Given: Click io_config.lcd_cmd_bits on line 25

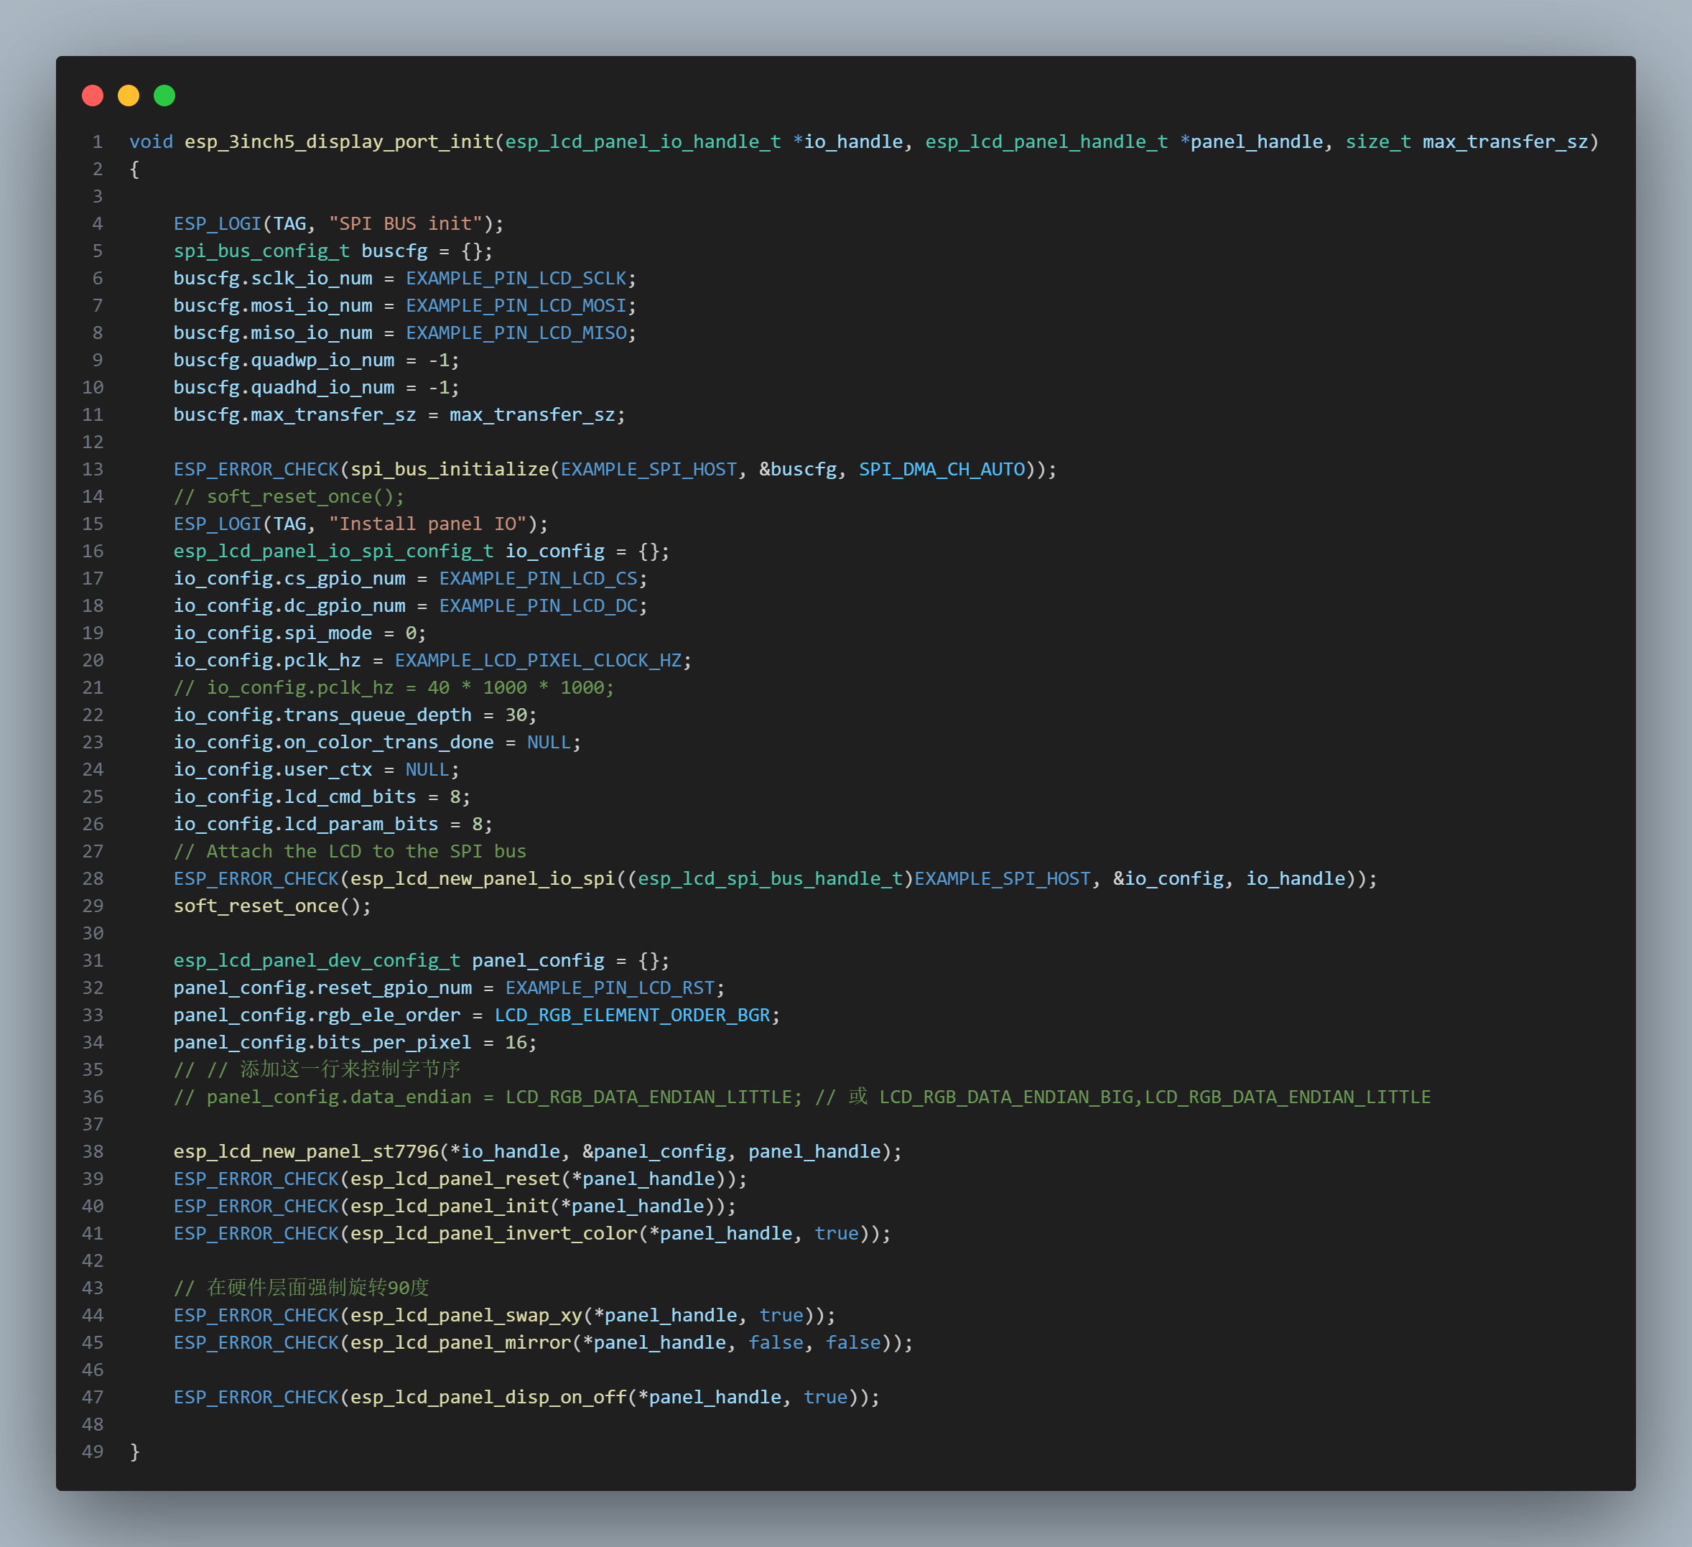Looking at the screenshot, I should 294,796.
